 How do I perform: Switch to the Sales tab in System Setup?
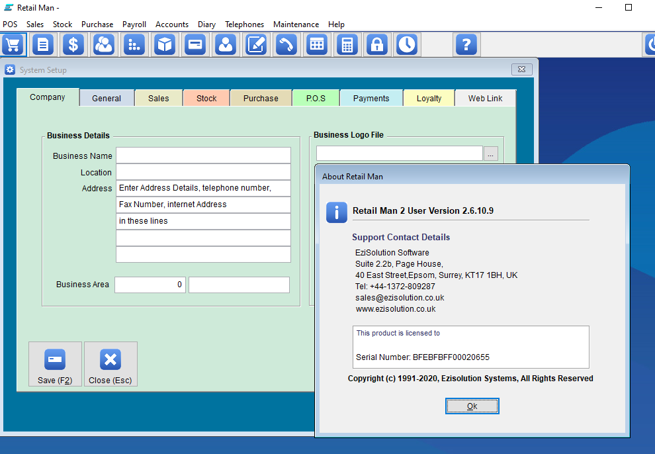tap(159, 98)
